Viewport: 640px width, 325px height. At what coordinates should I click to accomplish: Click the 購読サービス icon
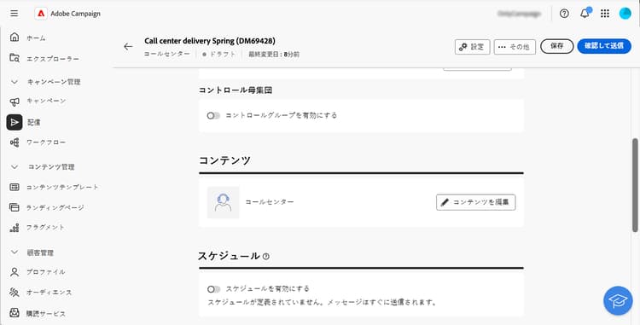coord(15,313)
